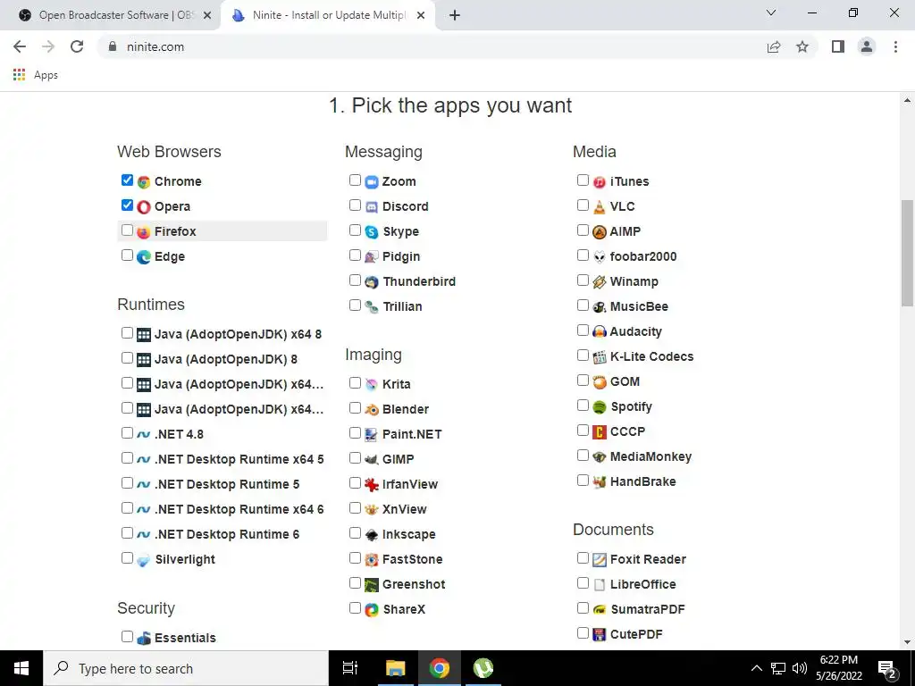915x686 pixels.
Task: Click the Paint.NET label
Action: point(411,435)
